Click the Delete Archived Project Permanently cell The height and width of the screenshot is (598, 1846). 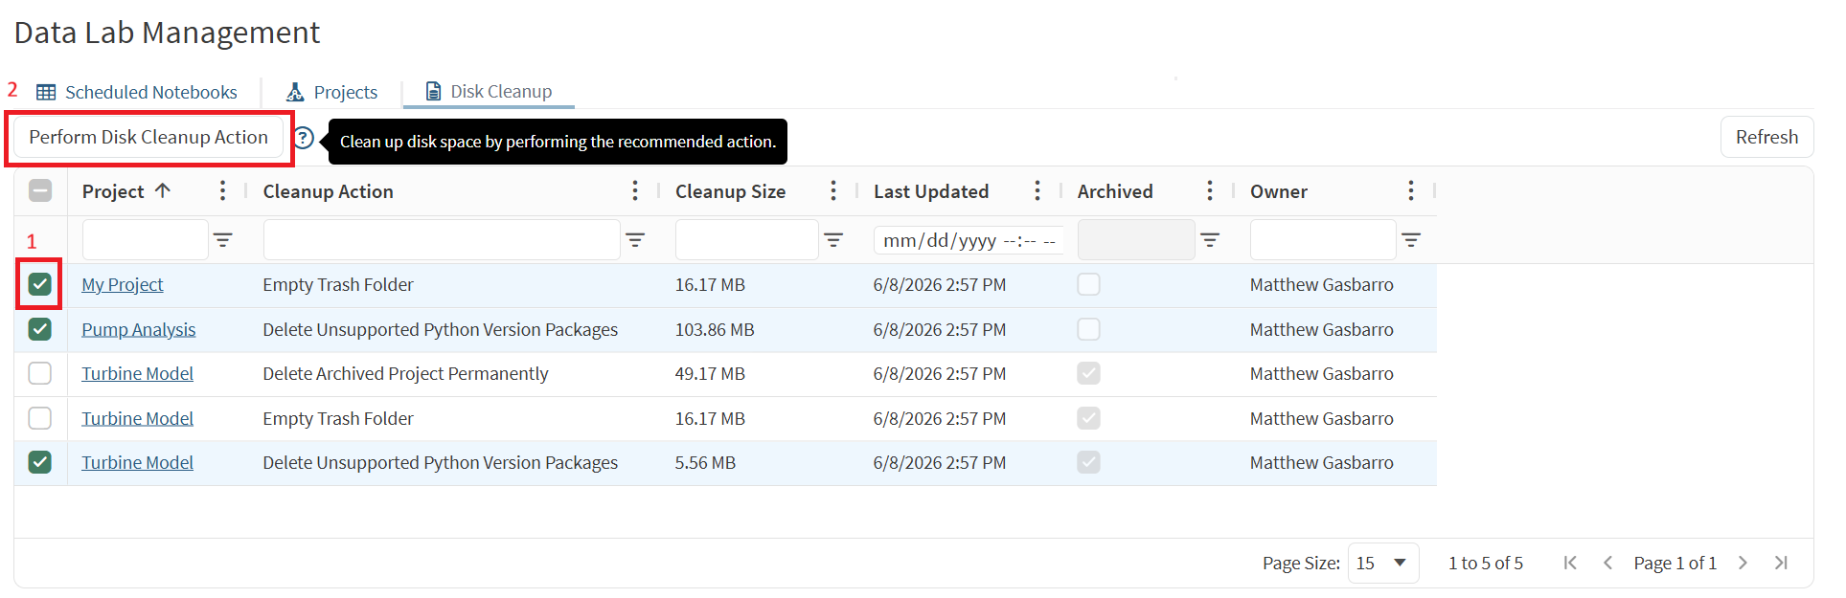406,373
